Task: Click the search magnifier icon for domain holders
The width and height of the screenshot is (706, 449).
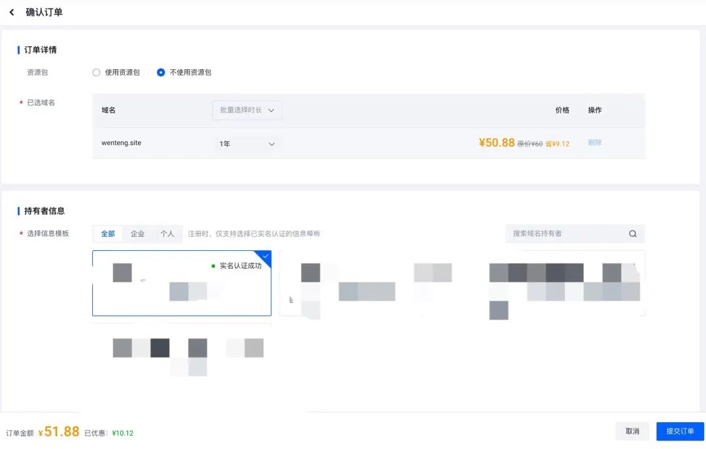Action: click(631, 233)
